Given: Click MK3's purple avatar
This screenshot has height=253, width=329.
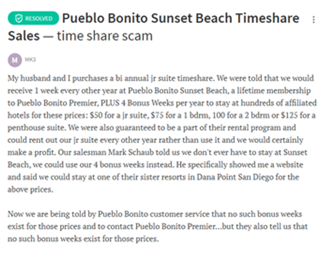Looking at the screenshot, I should [15, 59].
